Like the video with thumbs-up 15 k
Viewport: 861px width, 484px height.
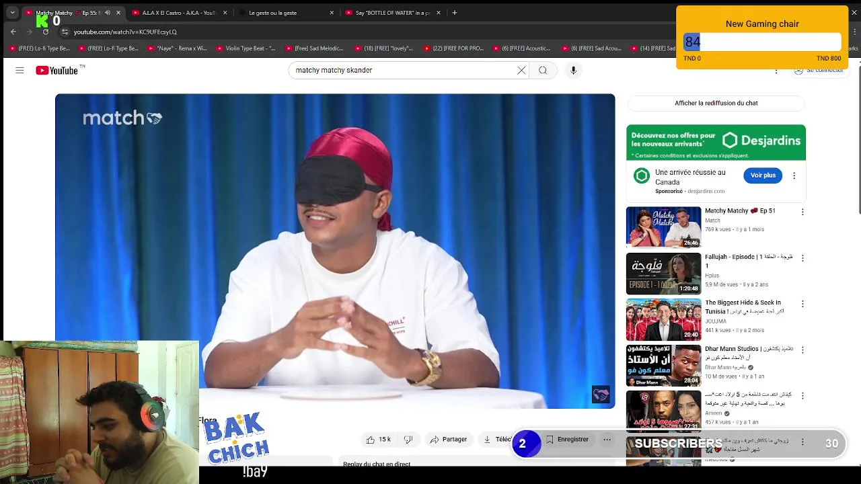coord(379,440)
